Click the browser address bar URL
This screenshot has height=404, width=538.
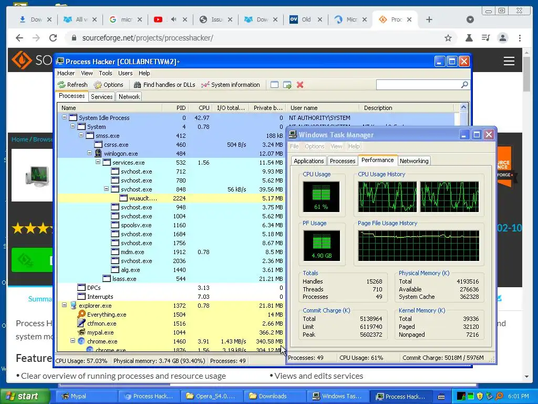[x=148, y=38]
